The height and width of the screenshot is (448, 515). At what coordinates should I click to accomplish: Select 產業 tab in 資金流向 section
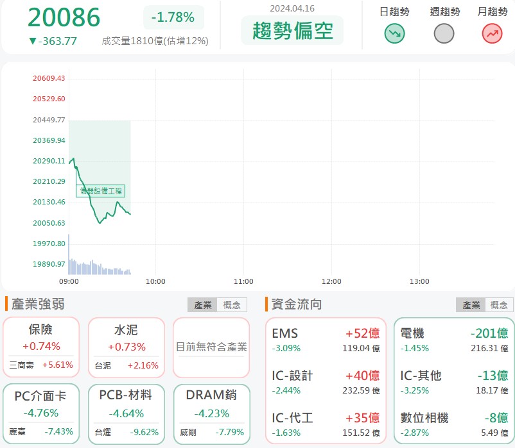point(471,305)
